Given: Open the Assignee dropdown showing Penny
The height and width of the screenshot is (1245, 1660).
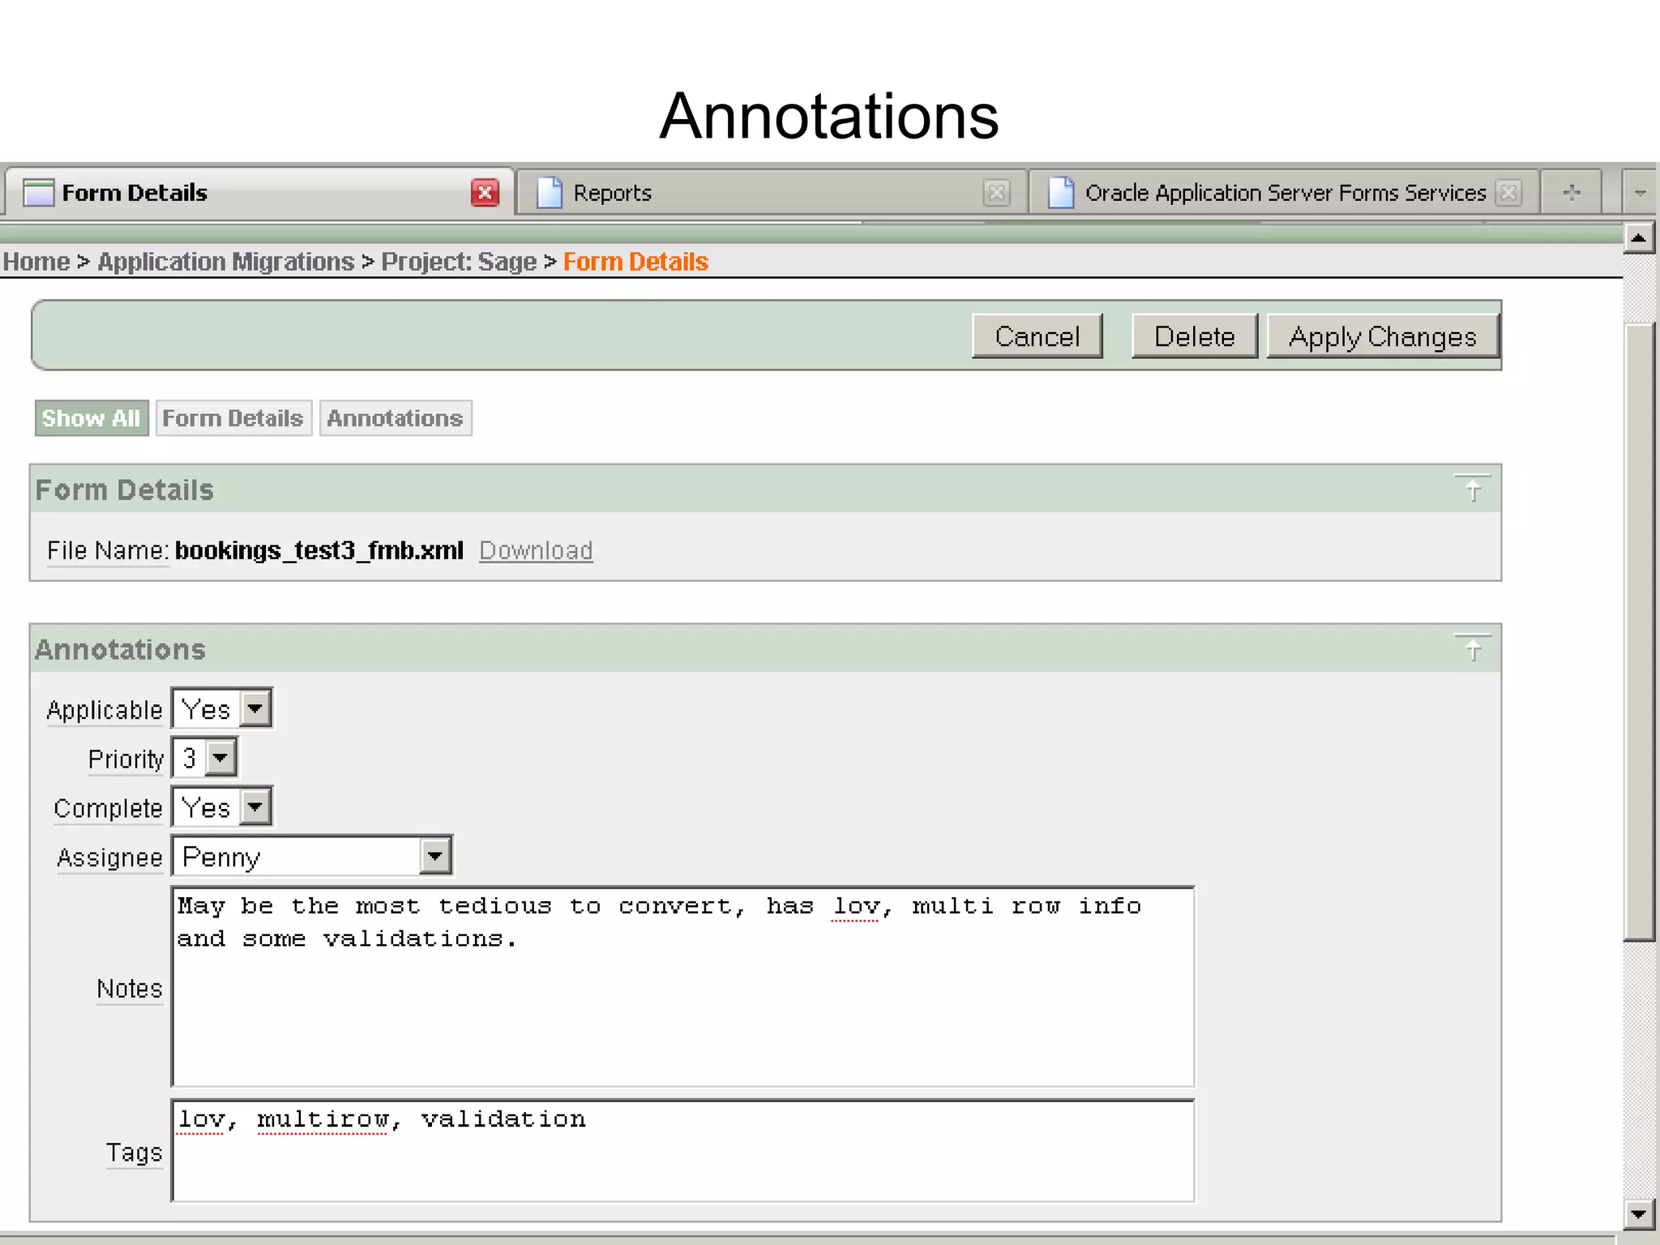Looking at the screenshot, I should (312, 857).
